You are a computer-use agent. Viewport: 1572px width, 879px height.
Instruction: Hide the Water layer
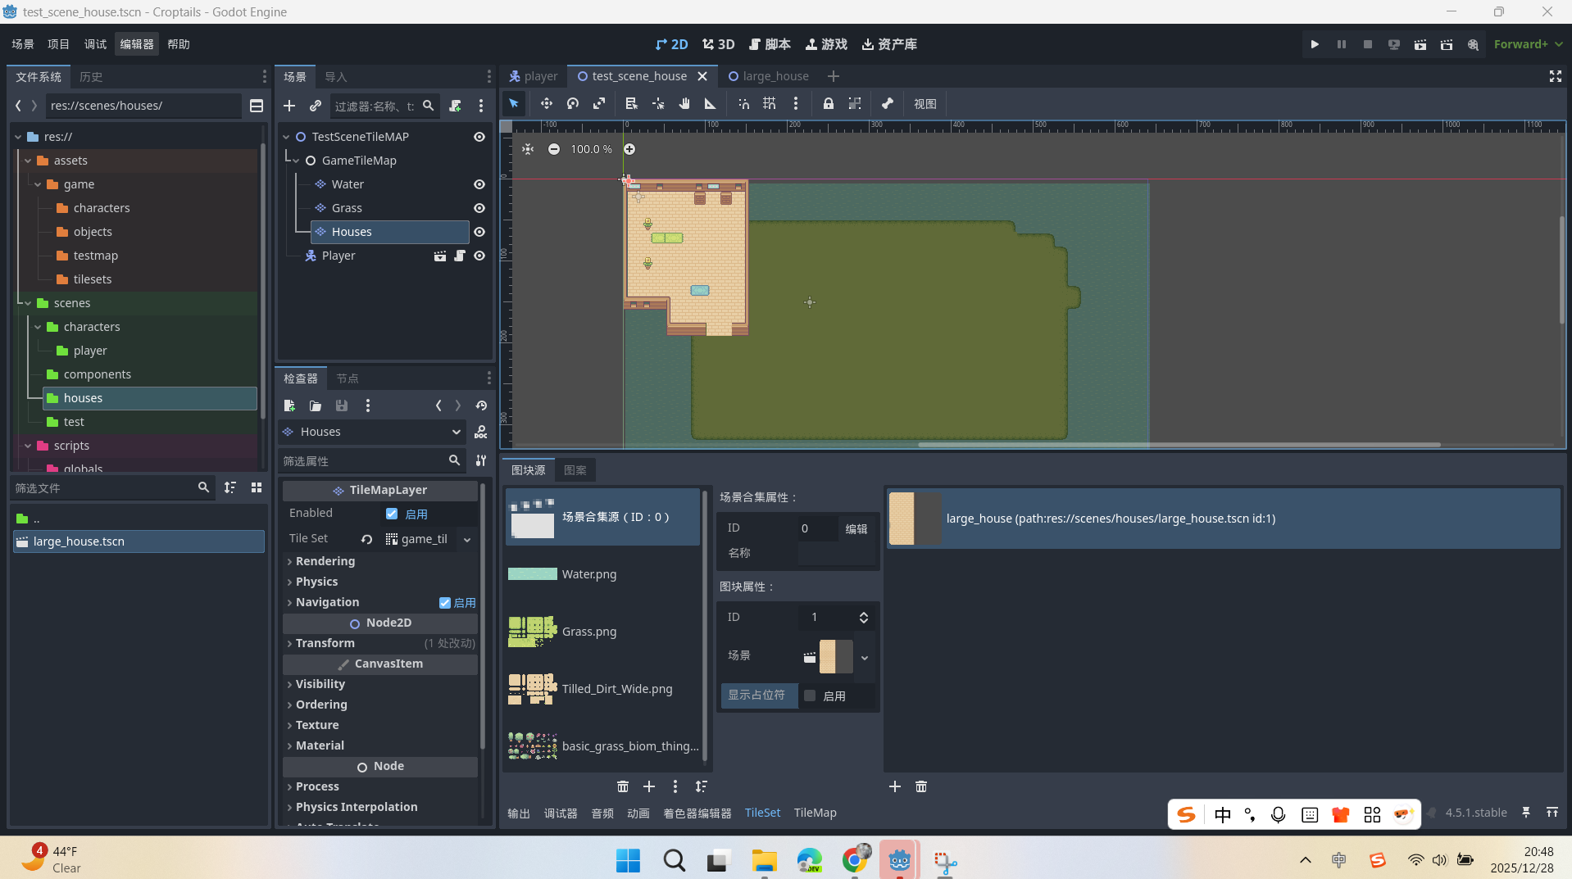click(479, 184)
